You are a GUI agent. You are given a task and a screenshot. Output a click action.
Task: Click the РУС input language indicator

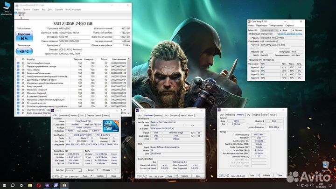tap(312, 185)
